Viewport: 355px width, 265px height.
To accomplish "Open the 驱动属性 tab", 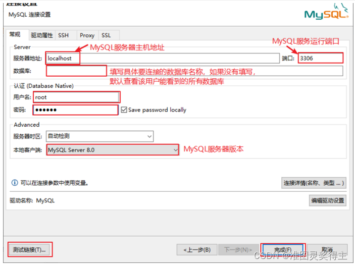I will (x=41, y=35).
